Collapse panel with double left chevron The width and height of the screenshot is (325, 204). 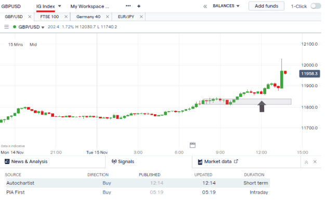pos(205,6)
